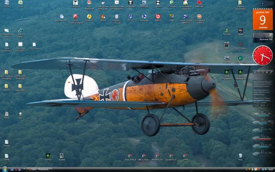275x172 pixels.
Task: Open the CoD4 Singleplayer shortcut
Action: tap(227, 75)
